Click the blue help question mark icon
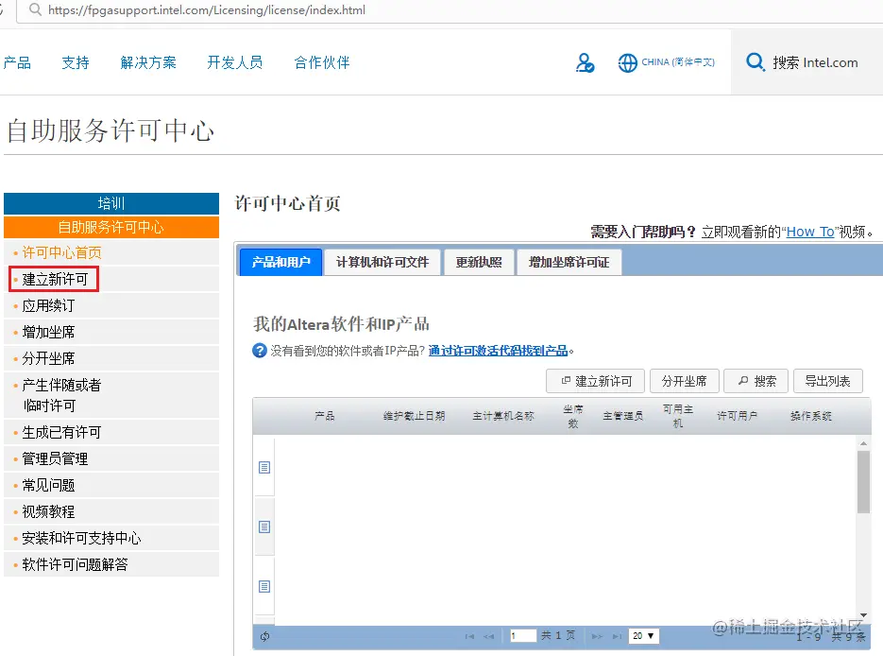The width and height of the screenshot is (883, 656). pyautogui.click(x=259, y=351)
